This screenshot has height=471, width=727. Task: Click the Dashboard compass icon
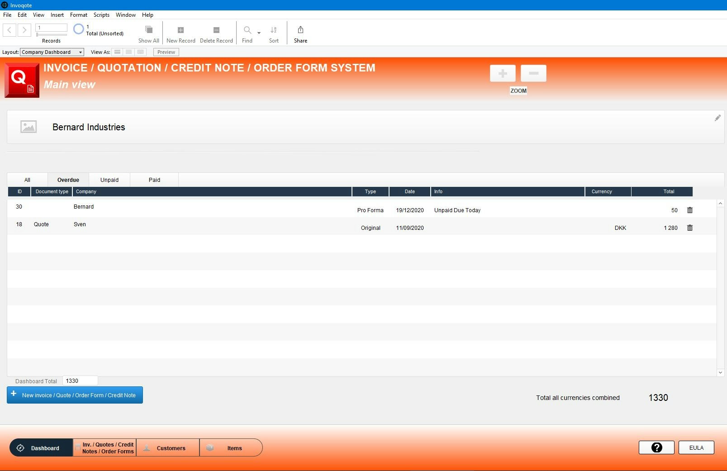[20, 448]
